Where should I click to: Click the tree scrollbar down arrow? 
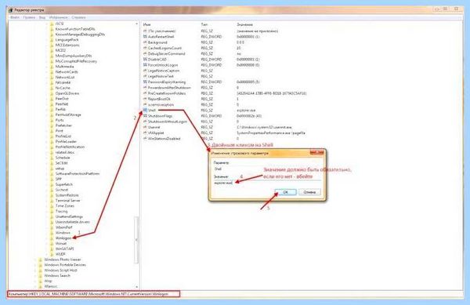136,287
